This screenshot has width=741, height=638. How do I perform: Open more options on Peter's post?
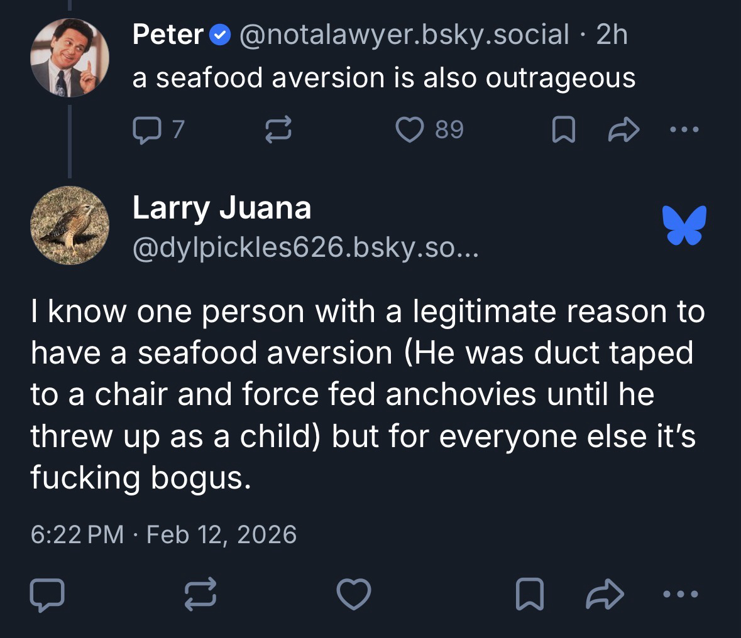coord(684,130)
